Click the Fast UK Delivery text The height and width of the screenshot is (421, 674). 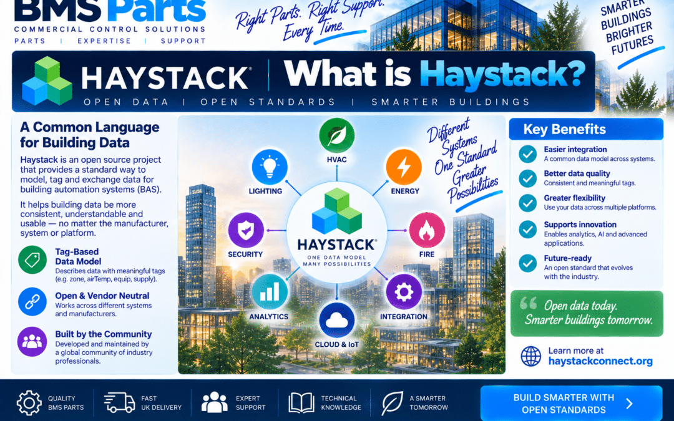pyautogui.click(x=161, y=403)
